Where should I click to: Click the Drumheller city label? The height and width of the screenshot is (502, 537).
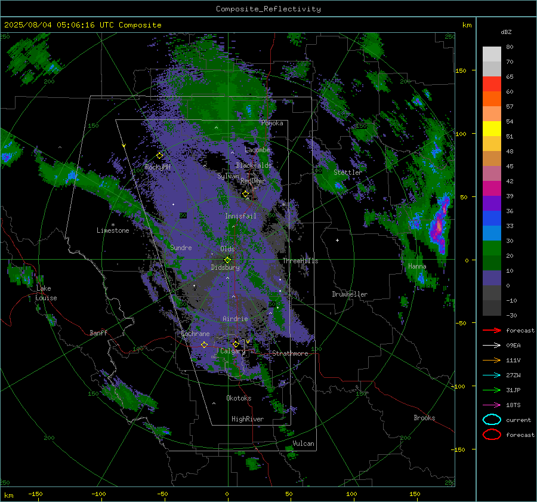[x=350, y=294]
